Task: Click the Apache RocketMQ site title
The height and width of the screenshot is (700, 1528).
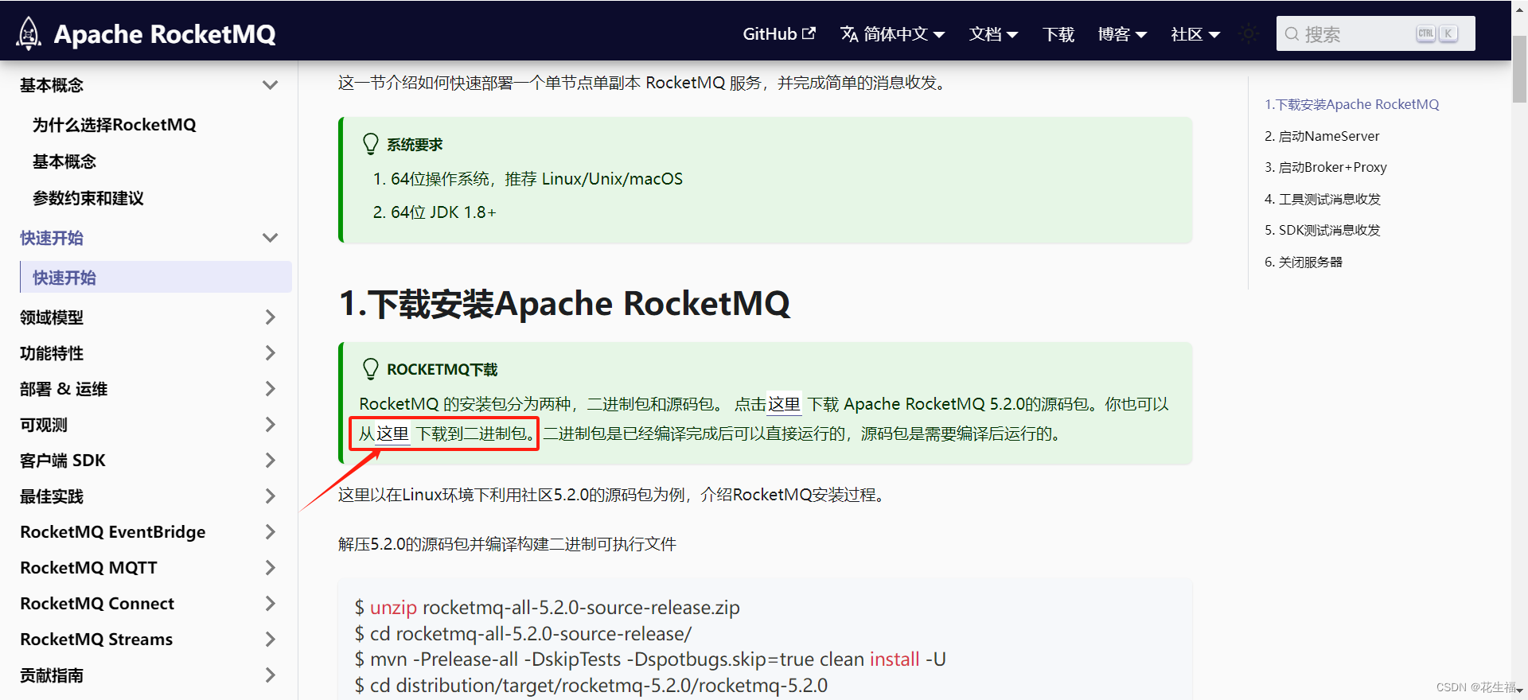Action: point(165,34)
